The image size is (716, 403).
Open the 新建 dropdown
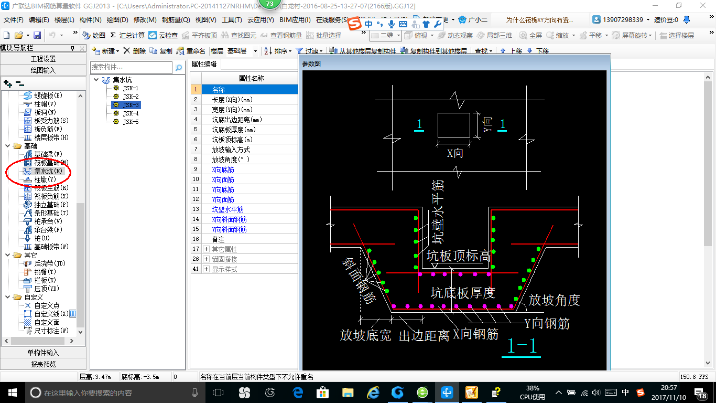click(106, 51)
